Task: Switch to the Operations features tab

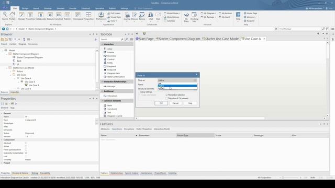Action: point(117,129)
